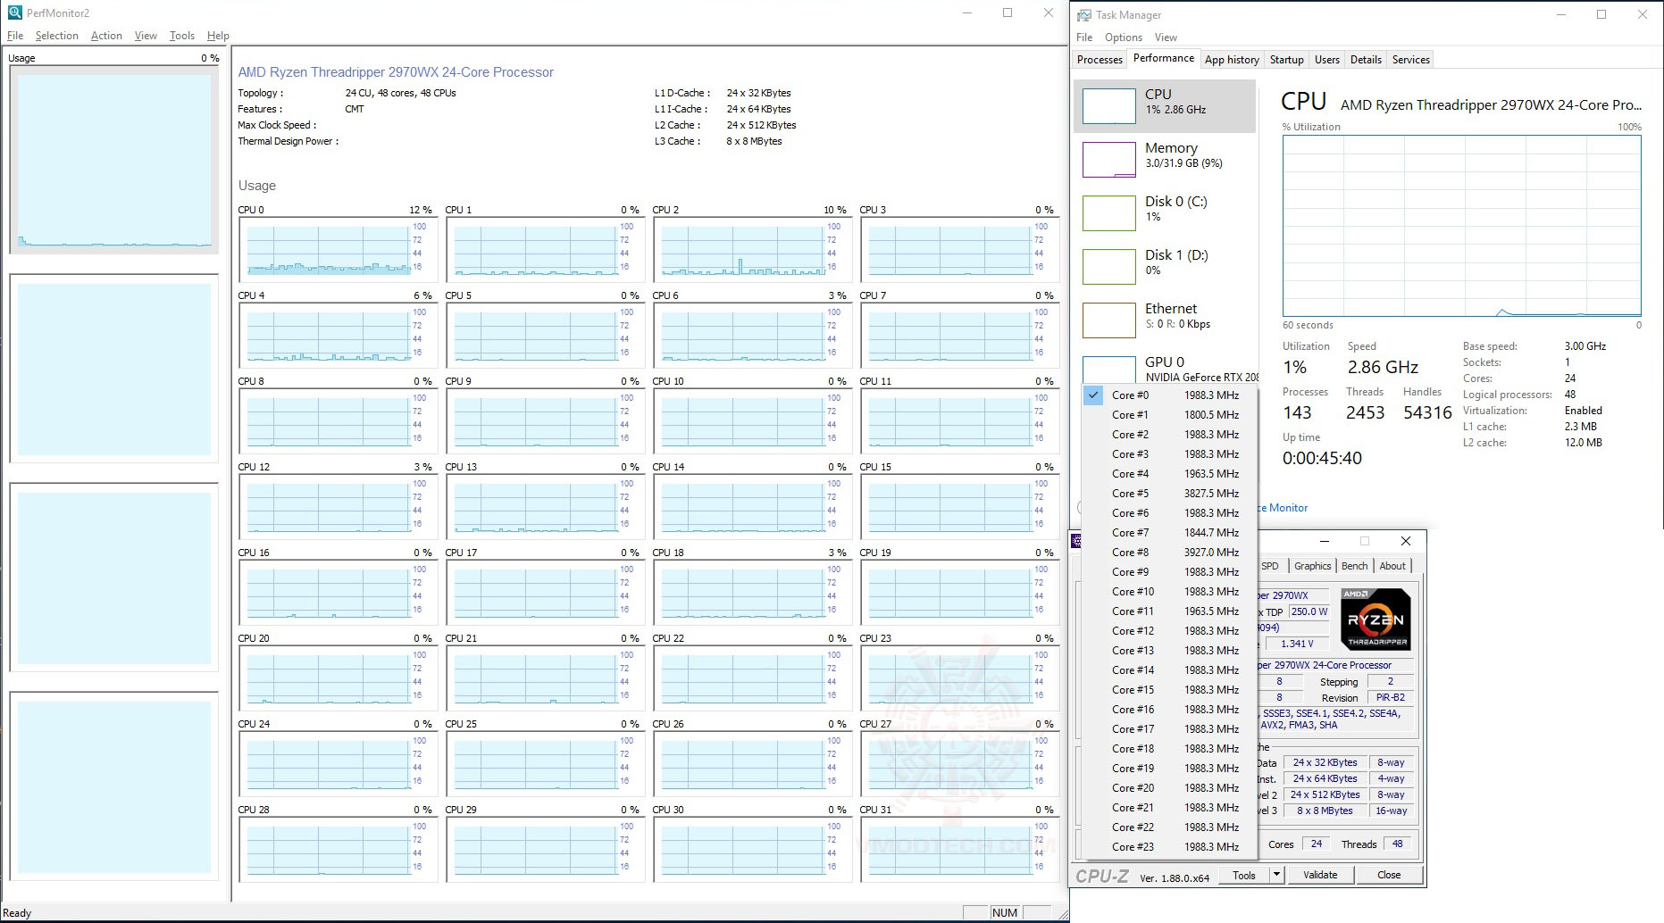Click the 1.341 V voltage field in CPU-Z
1664x923 pixels.
click(1297, 644)
